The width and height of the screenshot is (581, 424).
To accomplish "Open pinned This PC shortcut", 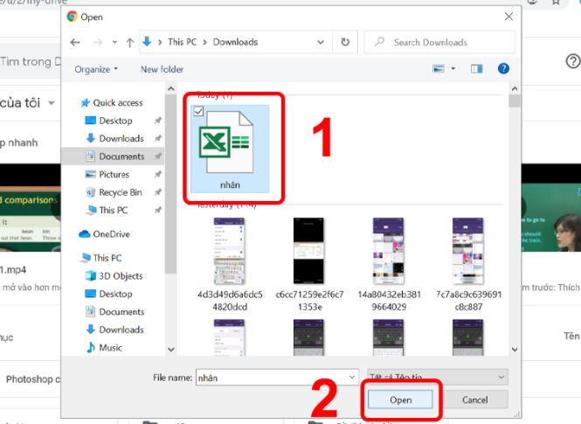I will coord(107,210).
